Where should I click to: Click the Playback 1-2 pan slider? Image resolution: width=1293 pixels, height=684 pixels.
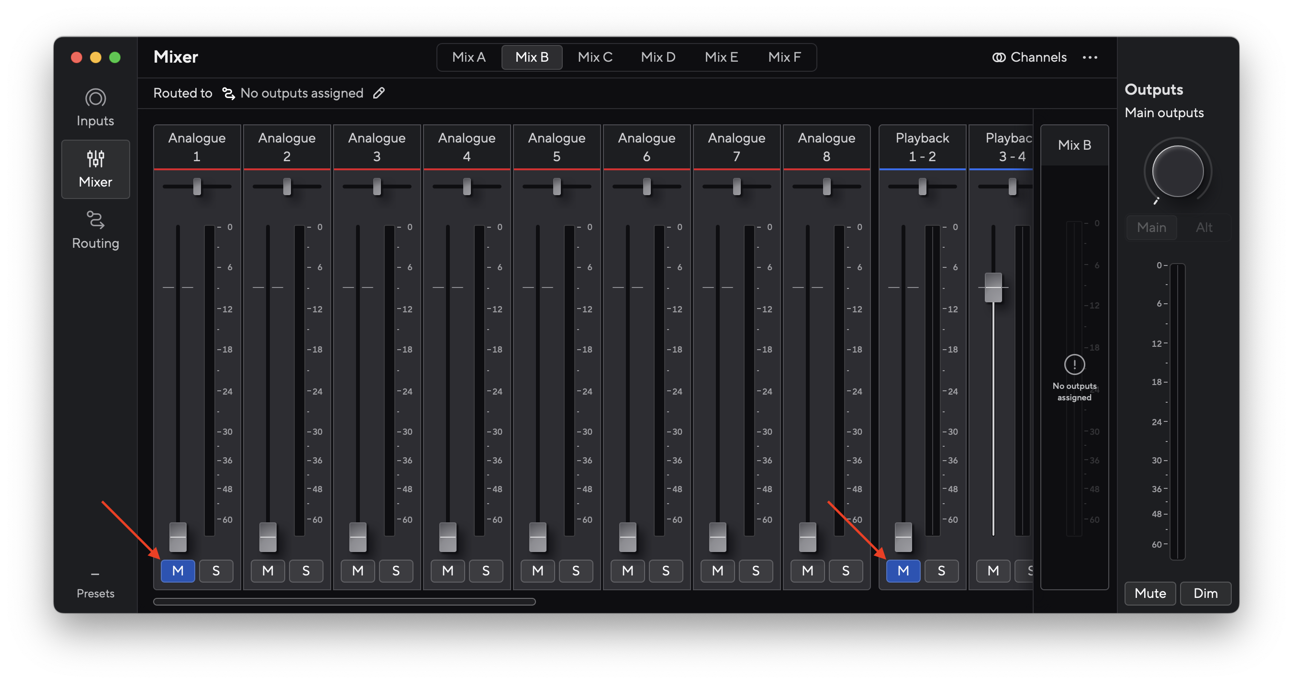click(x=922, y=187)
